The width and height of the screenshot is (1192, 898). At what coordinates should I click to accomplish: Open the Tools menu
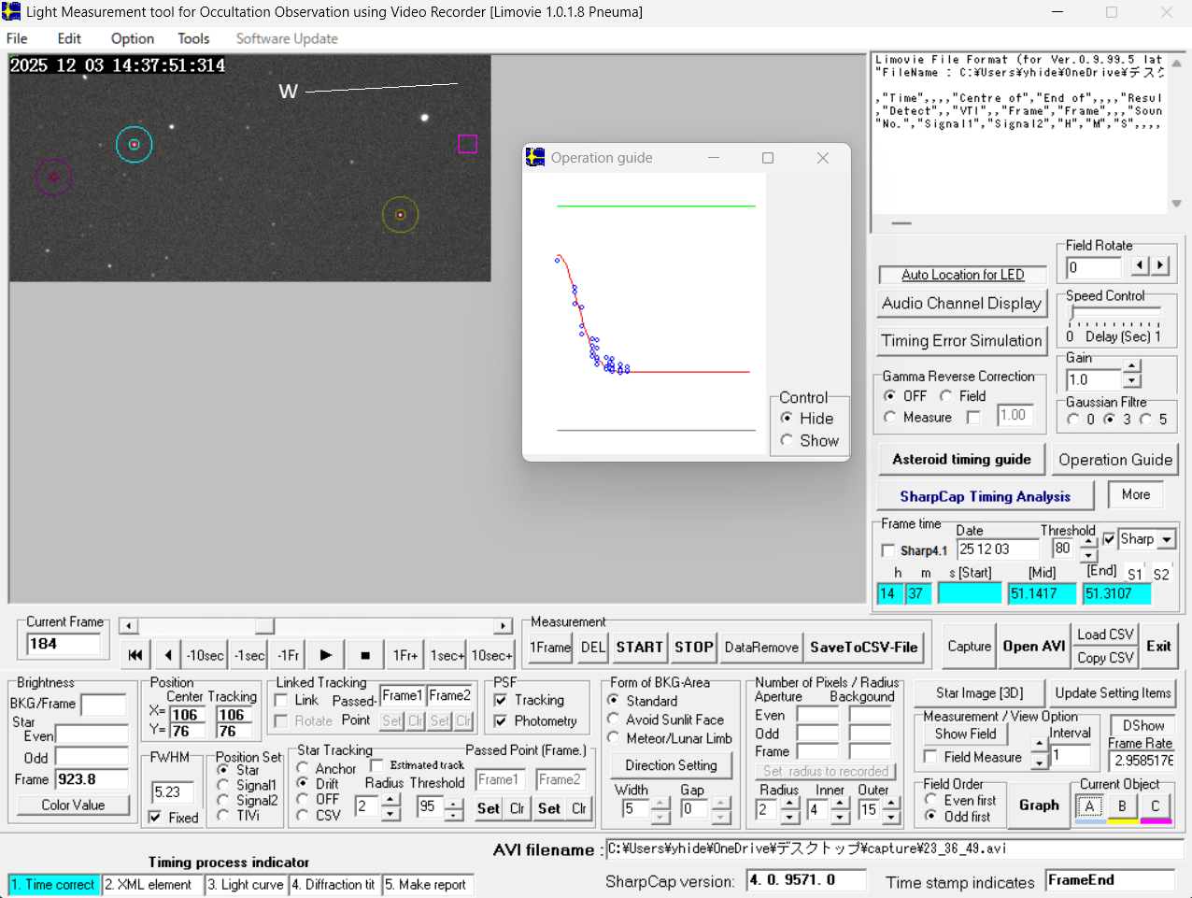coord(193,38)
